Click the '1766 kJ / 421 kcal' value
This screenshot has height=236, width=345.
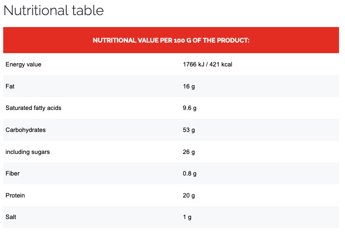(x=207, y=65)
